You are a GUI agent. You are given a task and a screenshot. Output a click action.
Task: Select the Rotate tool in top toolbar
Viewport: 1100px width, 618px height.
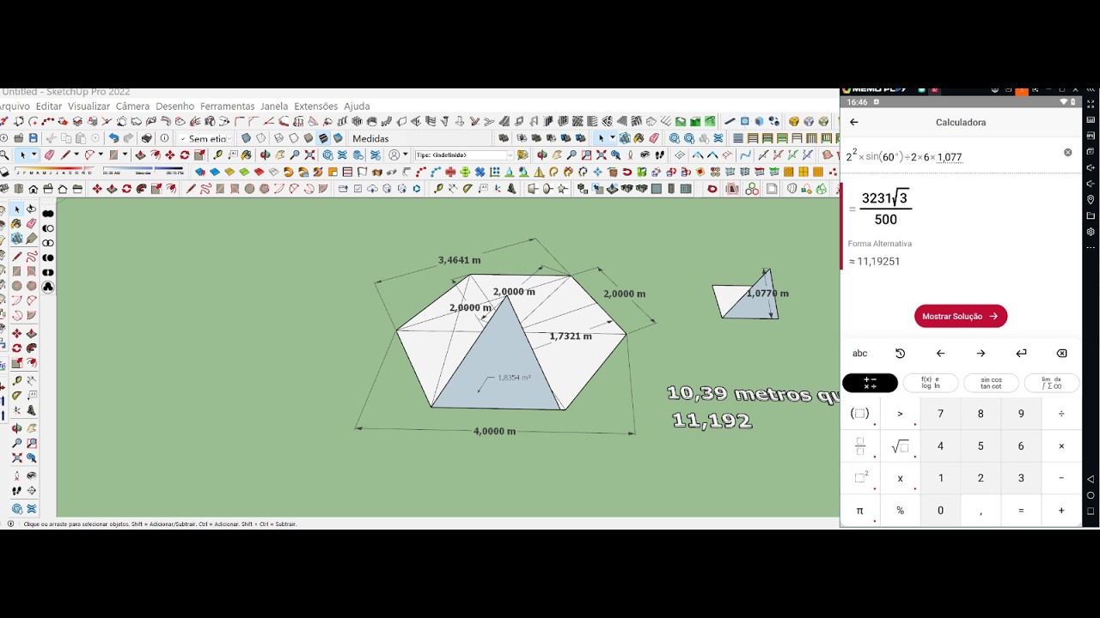coord(185,154)
